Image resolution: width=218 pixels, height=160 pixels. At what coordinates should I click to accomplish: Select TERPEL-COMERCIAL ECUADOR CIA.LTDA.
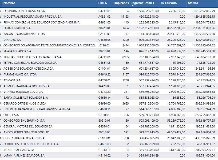tap(30, 63)
